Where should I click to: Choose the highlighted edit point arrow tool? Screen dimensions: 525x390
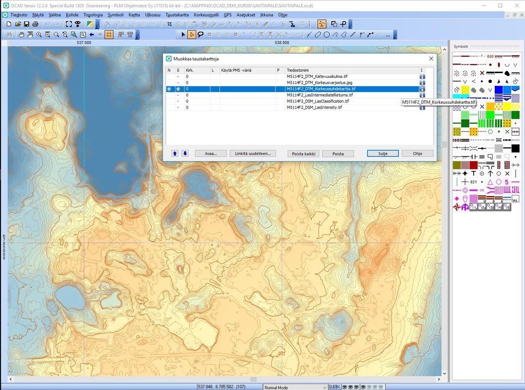pos(192,34)
